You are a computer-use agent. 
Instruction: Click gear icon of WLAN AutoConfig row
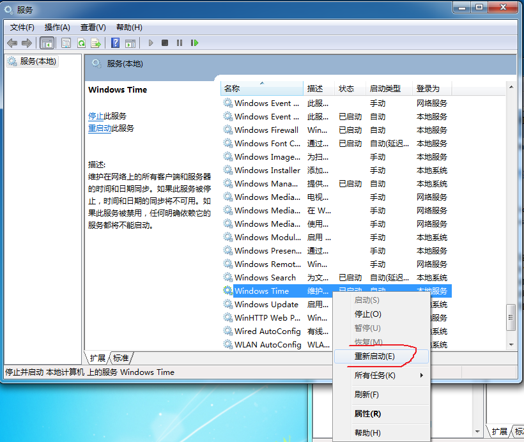pos(228,344)
